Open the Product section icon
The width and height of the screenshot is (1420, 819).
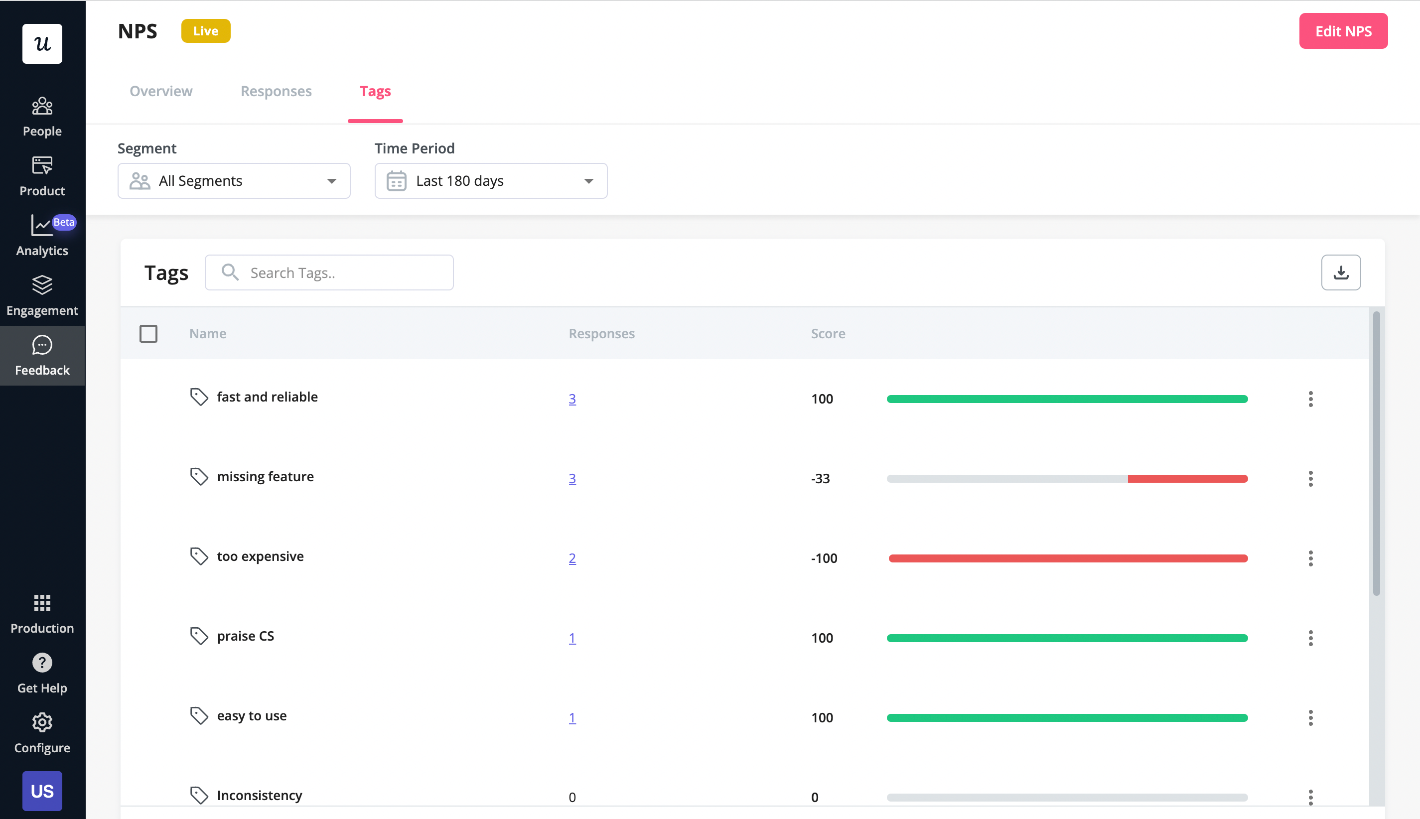click(42, 165)
